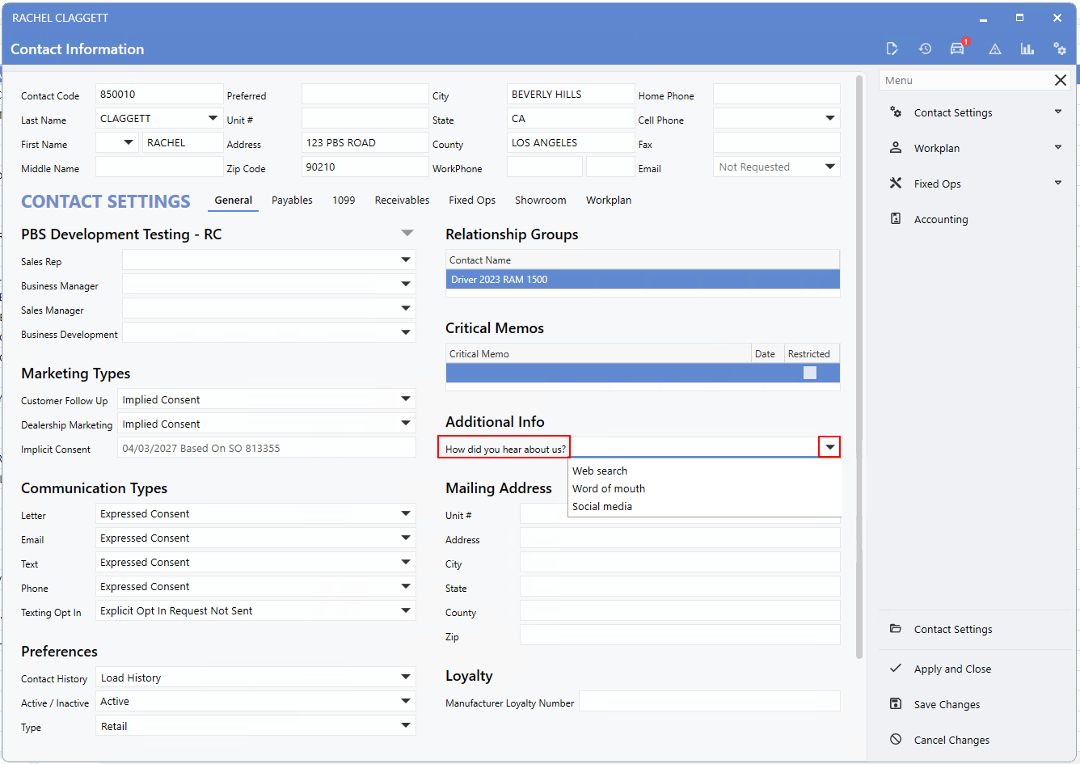
Task: Open the history clock icon
Action: 925,49
